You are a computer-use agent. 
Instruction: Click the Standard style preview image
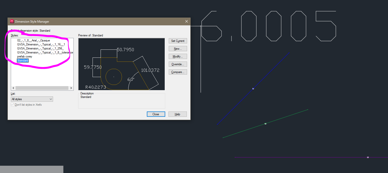click(121, 64)
